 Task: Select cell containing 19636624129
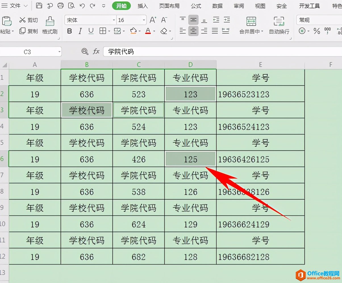[x=260, y=224]
